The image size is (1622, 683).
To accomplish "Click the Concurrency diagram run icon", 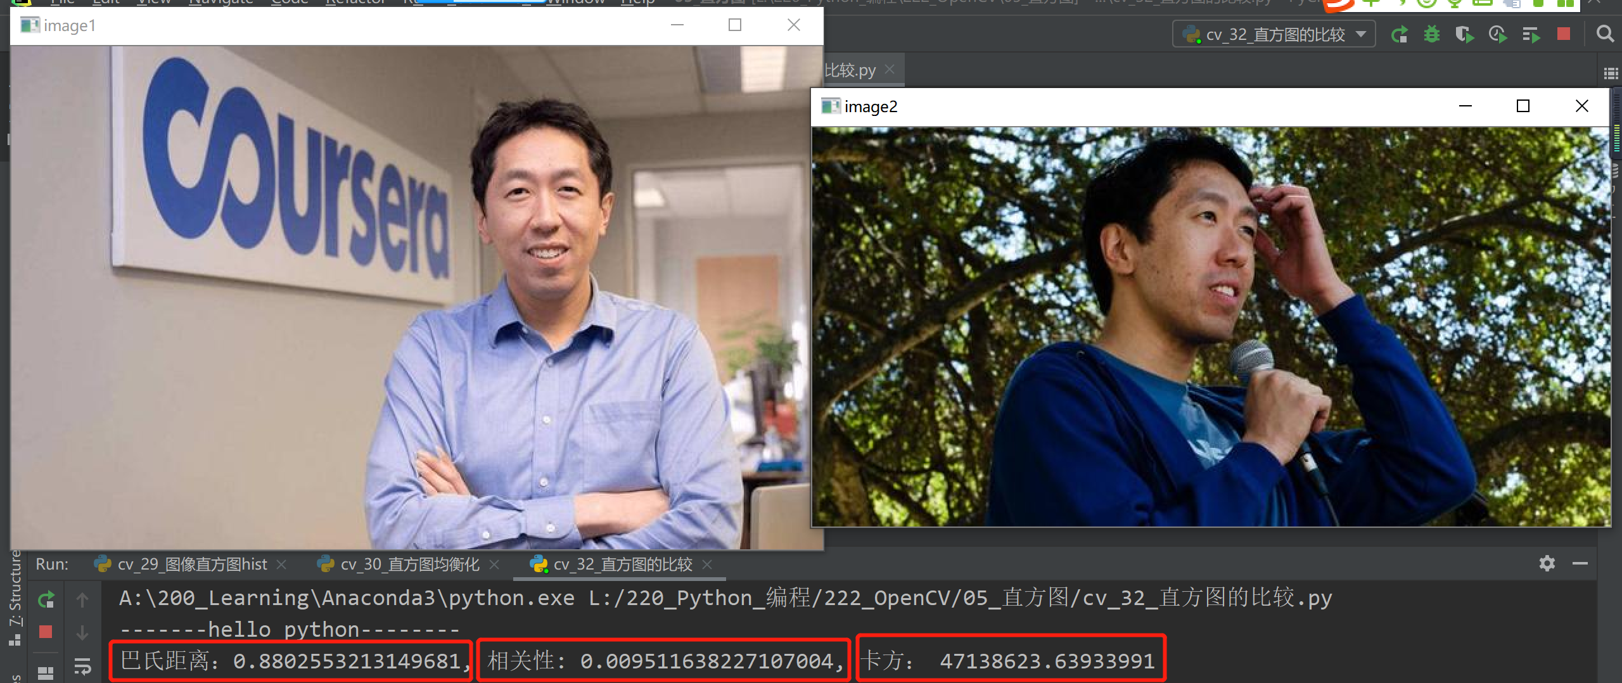I will (1531, 34).
